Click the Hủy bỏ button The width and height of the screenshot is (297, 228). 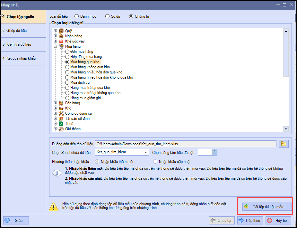click(278, 220)
